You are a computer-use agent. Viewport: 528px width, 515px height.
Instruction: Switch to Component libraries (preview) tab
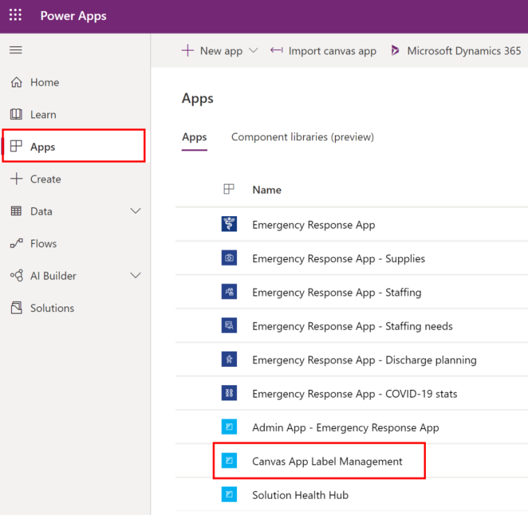tap(302, 137)
